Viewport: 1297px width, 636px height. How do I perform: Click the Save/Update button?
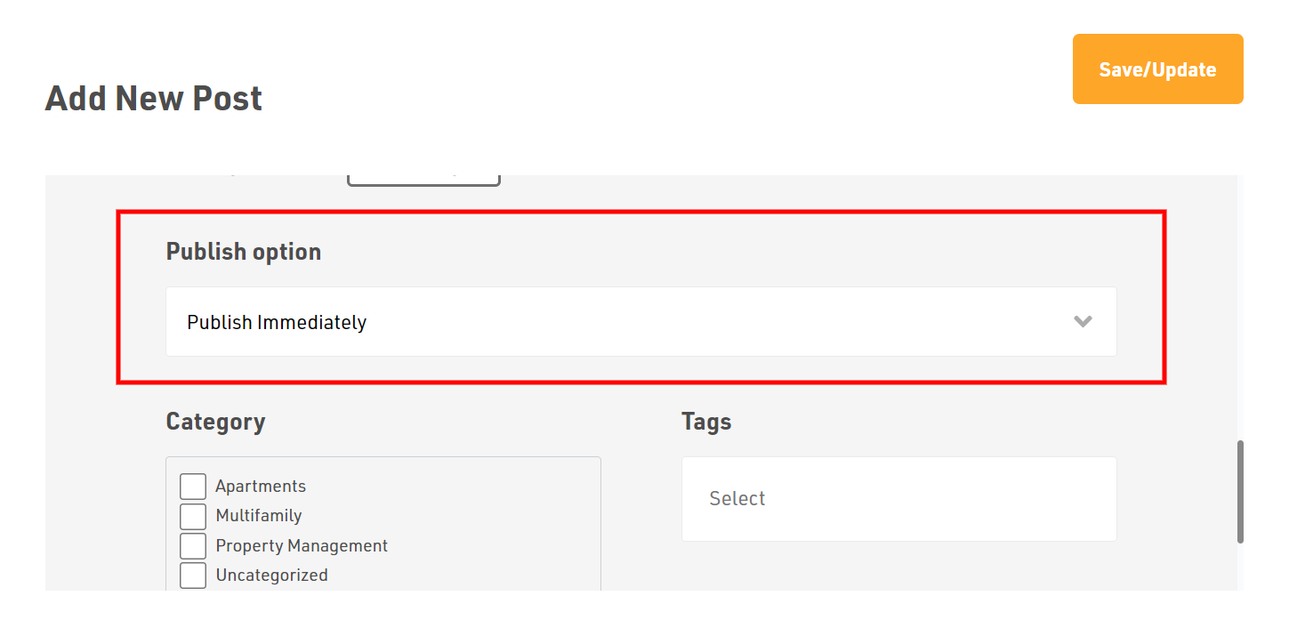click(x=1157, y=69)
